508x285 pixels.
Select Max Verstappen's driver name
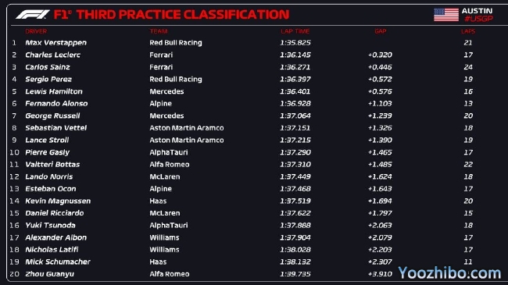pos(56,43)
